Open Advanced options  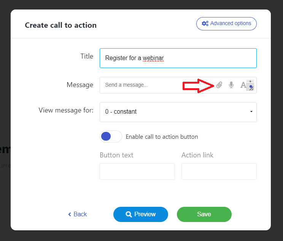point(226,24)
